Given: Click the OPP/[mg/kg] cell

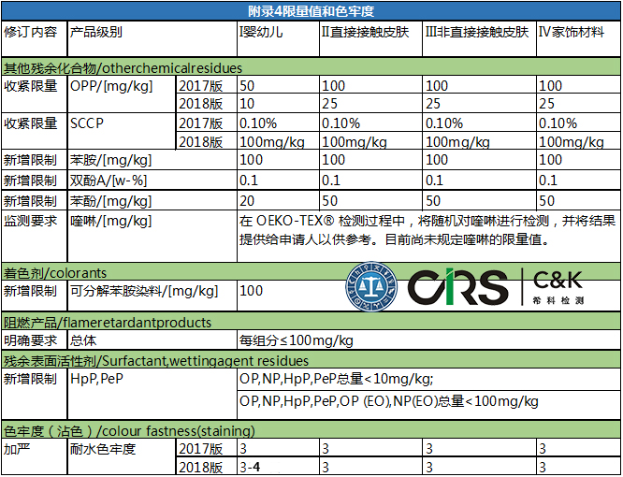Looking at the screenshot, I should coord(111,86).
